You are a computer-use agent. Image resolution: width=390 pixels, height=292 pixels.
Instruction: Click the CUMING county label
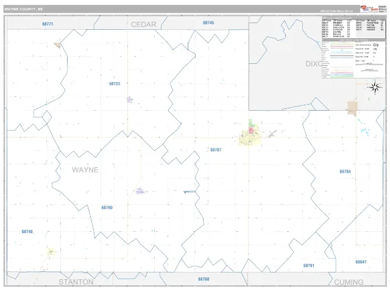tap(349, 282)
